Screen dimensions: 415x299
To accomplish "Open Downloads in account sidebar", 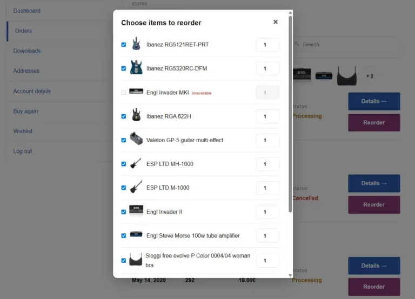I will 27,51.
